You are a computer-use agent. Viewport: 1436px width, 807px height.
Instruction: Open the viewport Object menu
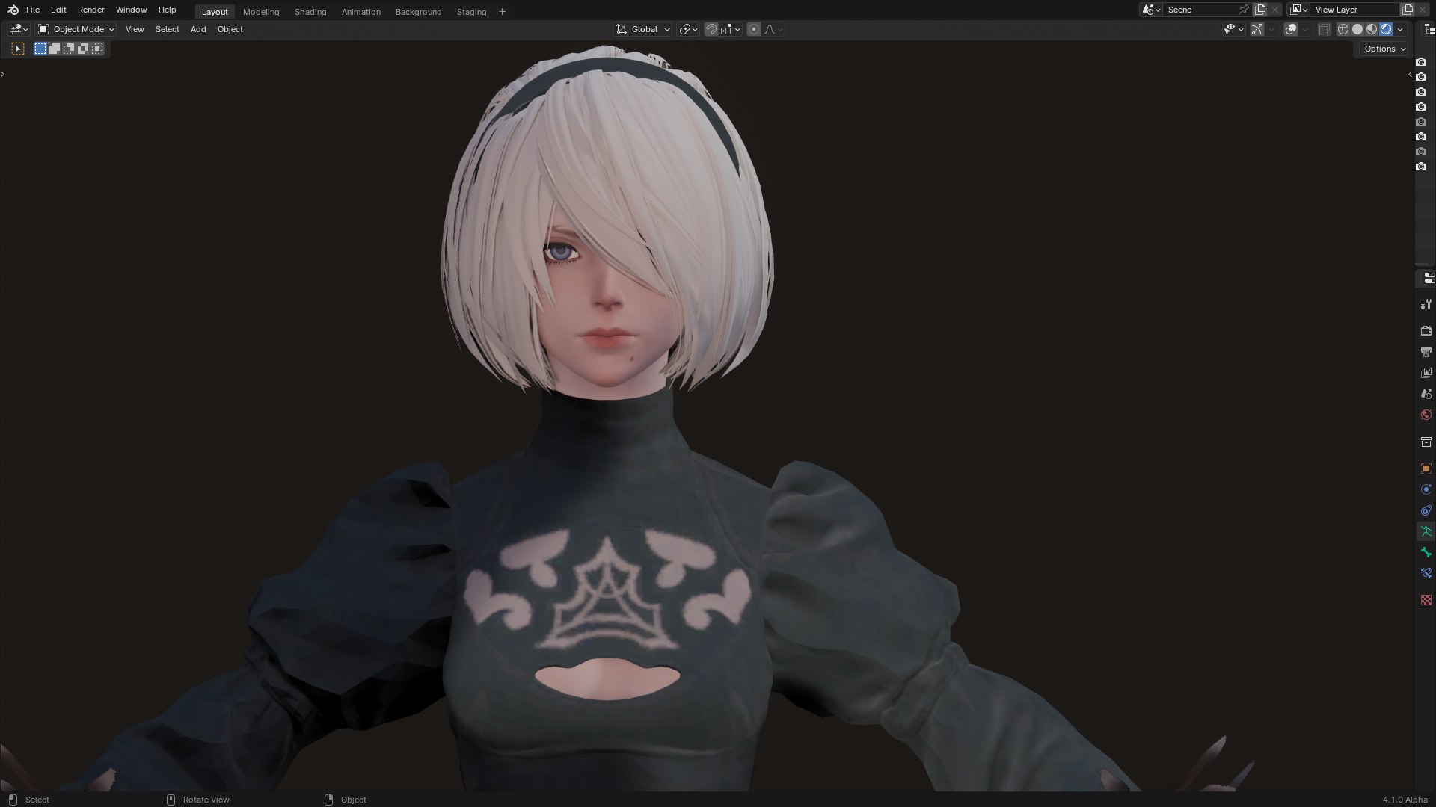tap(230, 29)
